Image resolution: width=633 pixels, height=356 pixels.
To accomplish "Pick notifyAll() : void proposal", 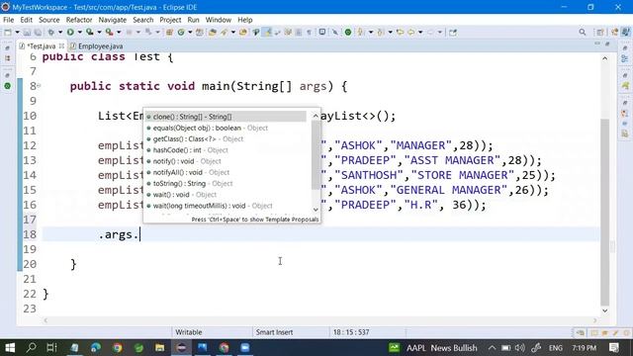I will point(226,172).
